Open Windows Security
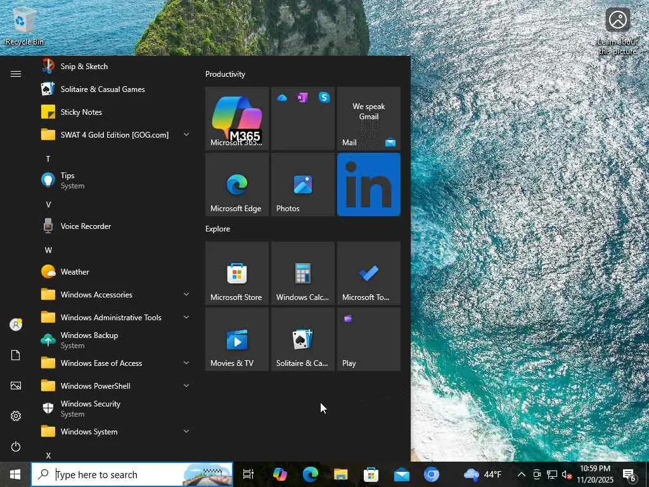Viewport: 649px width, 487px height. tap(115, 409)
